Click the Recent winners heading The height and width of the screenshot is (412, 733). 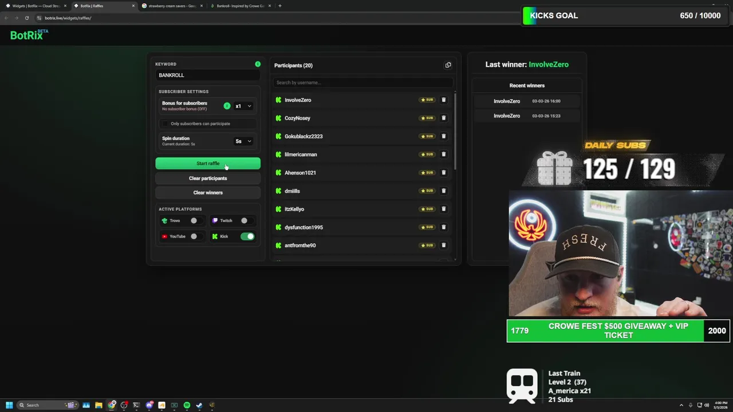[x=527, y=85]
